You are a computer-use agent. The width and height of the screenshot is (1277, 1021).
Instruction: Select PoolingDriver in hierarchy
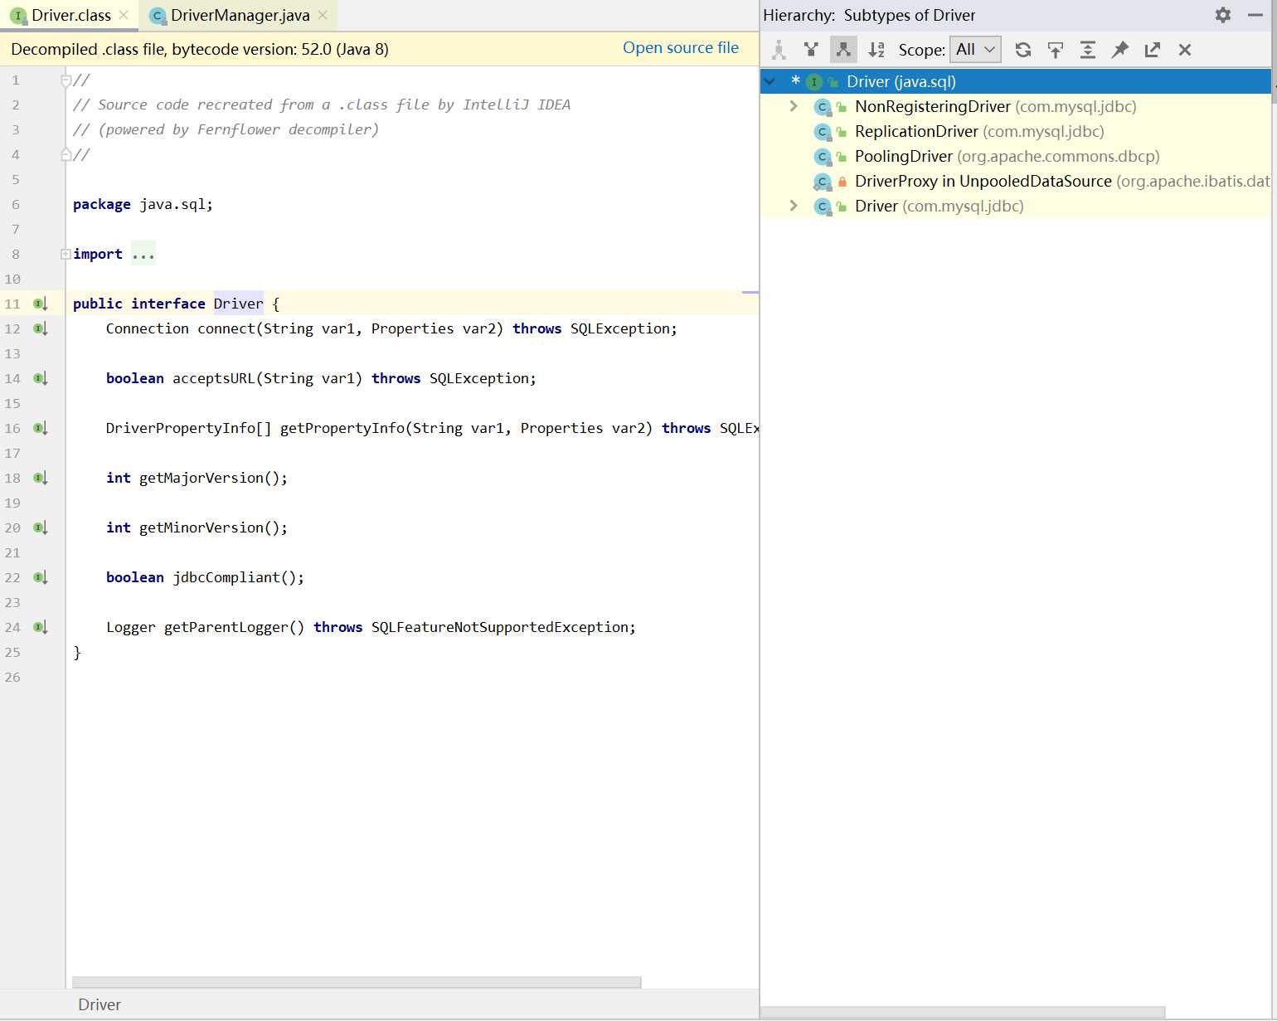[1016, 156]
